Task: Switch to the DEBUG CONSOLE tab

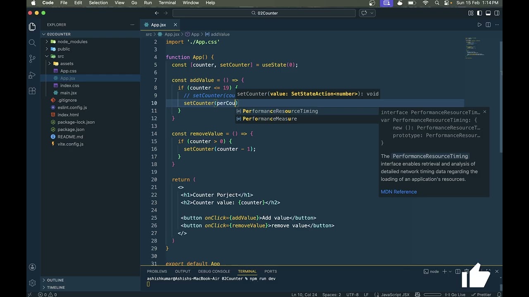Action: click(x=214, y=271)
